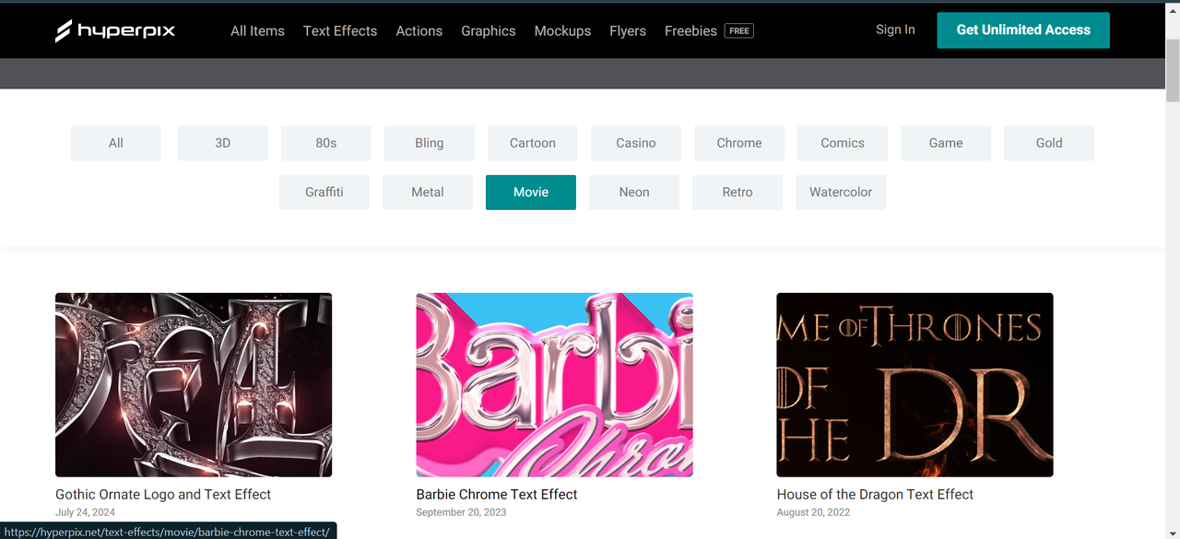Select the Gold category filter
The height and width of the screenshot is (539, 1180).
pyautogui.click(x=1049, y=143)
